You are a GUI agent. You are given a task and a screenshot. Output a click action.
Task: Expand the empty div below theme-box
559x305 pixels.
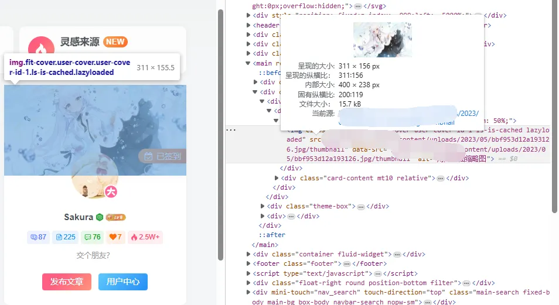click(263, 216)
